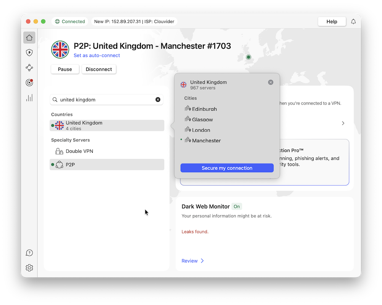Pause the VPN connection

65,69
